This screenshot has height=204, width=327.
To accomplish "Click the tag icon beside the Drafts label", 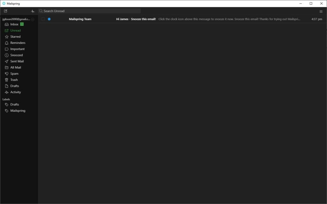I will (7, 104).
